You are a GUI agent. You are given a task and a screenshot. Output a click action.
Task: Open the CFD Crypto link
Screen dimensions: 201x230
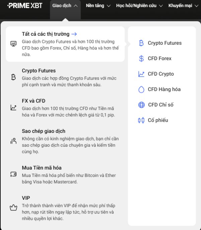pos(161,74)
